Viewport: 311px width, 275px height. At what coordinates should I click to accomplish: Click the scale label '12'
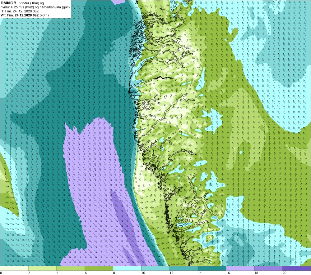click(171, 273)
